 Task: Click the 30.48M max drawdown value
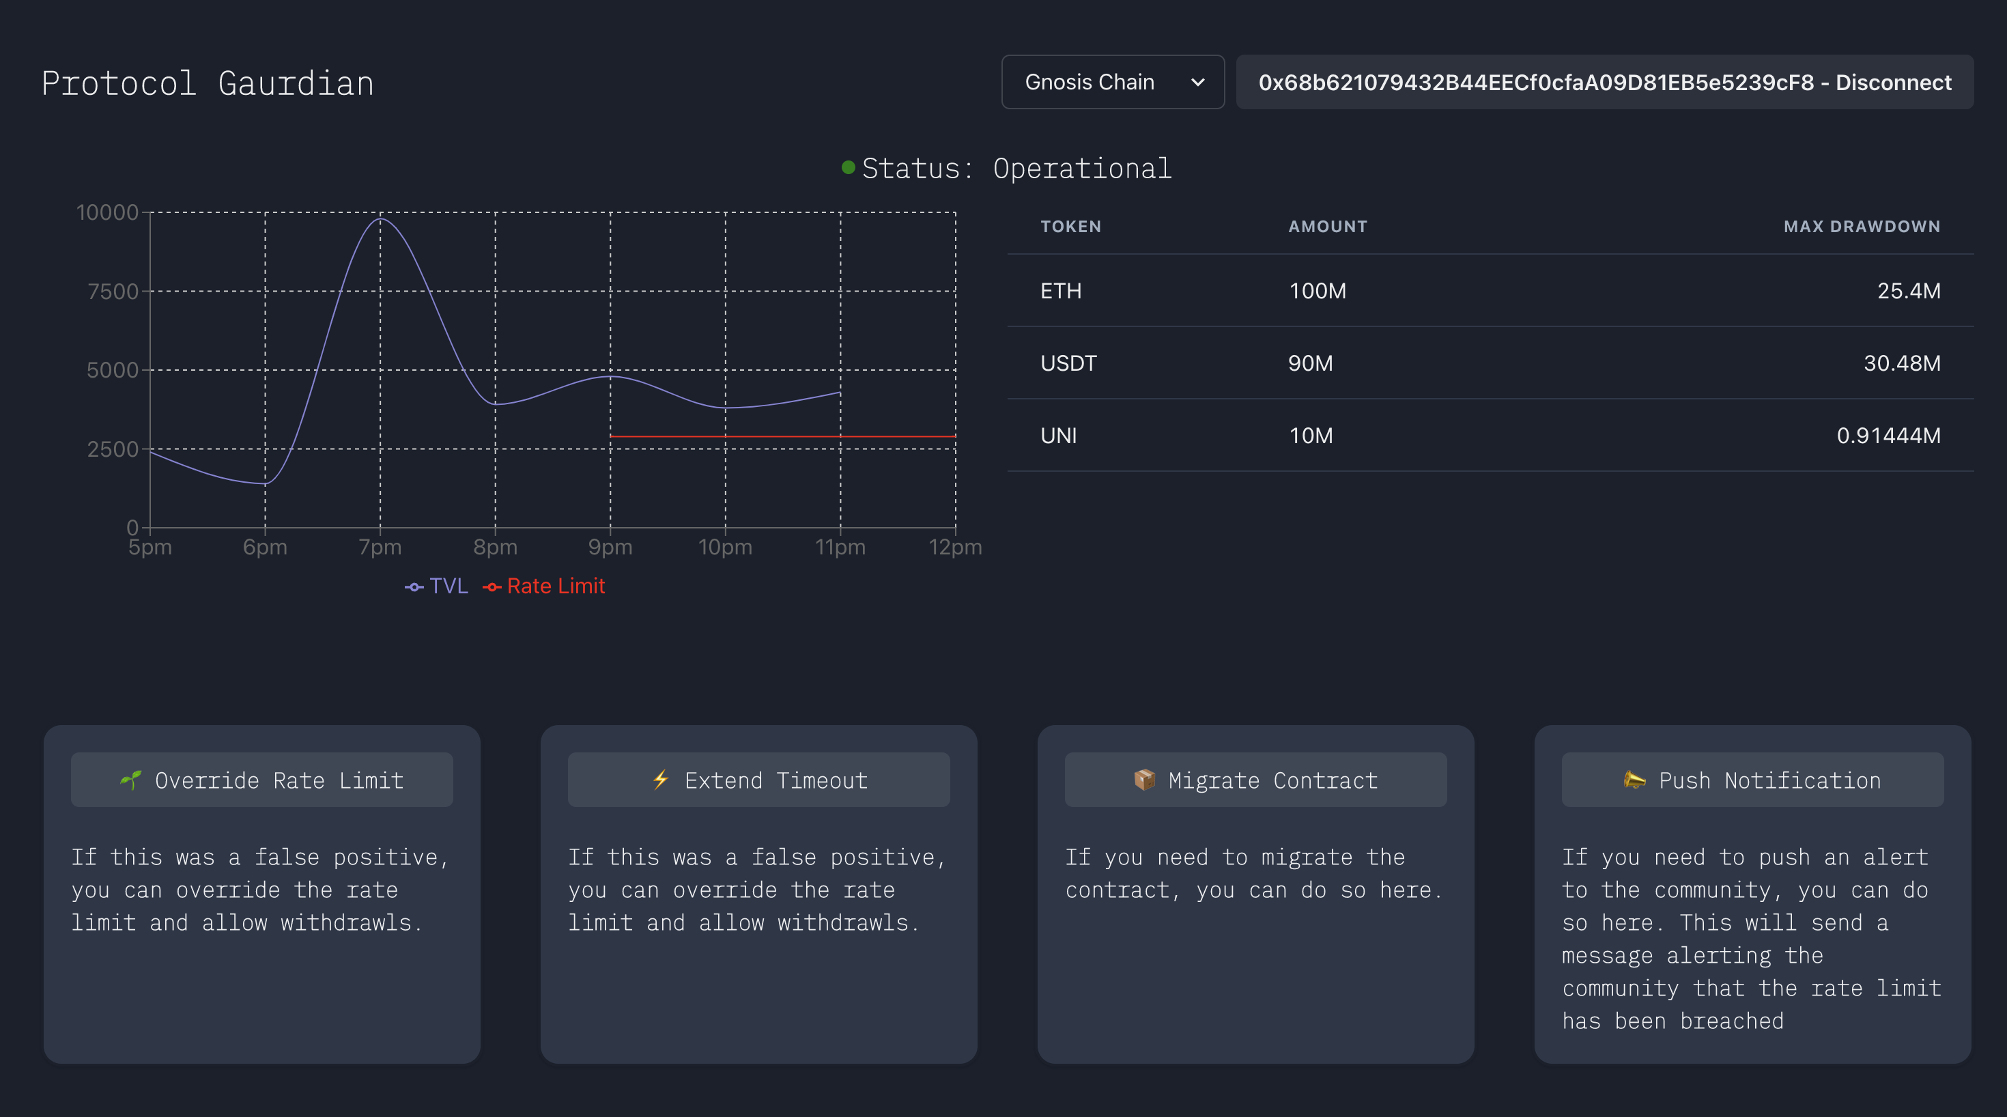coord(1902,363)
